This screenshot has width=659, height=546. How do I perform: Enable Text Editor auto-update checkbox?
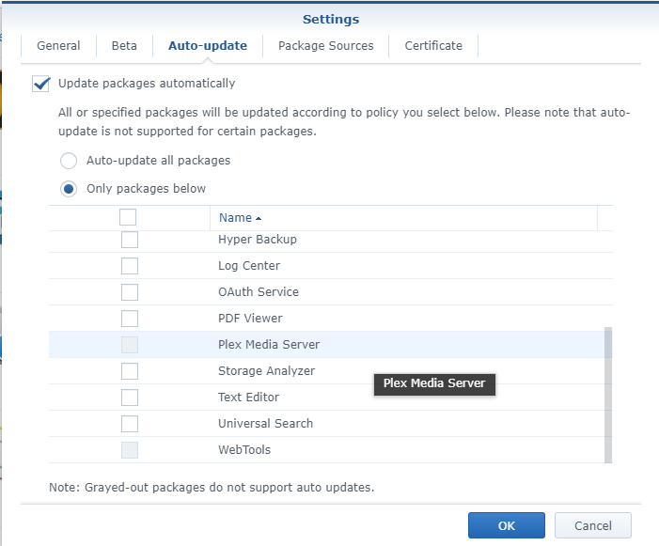tap(130, 398)
